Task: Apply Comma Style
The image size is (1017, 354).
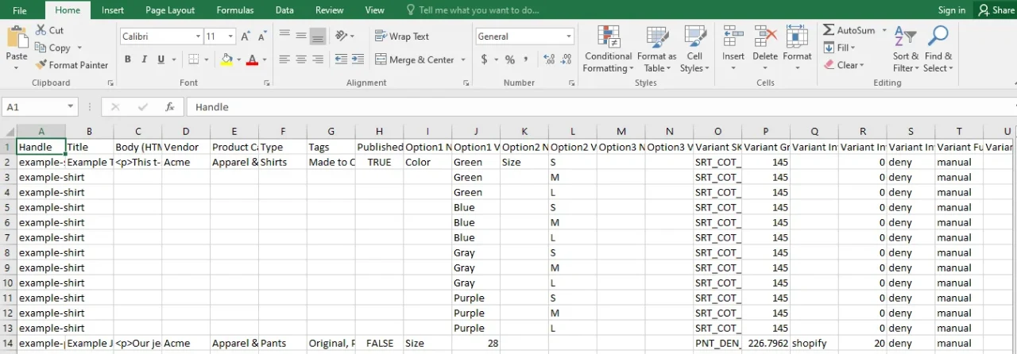Action: (x=526, y=60)
